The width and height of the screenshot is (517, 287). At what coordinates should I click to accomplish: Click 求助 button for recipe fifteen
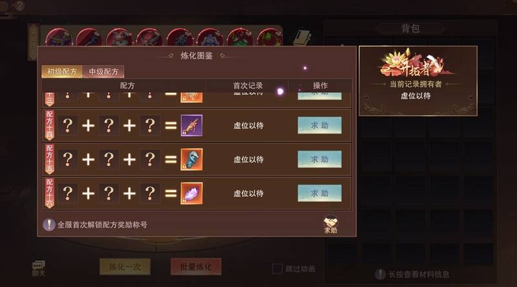(x=319, y=159)
